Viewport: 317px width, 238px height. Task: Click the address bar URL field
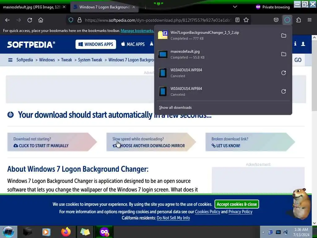click(158, 20)
